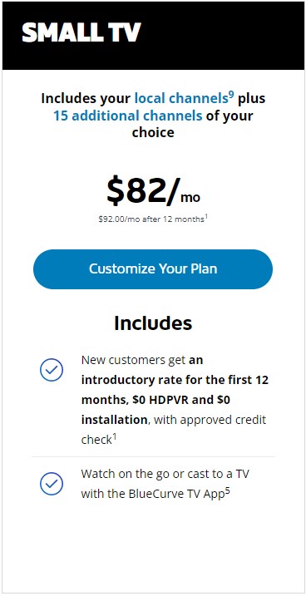Click the word "choice" under additional channels

153,133
